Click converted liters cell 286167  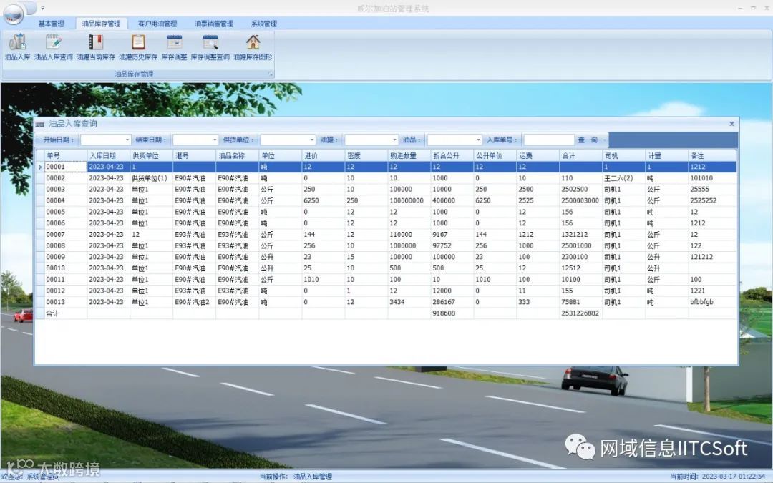pyautogui.click(x=452, y=302)
